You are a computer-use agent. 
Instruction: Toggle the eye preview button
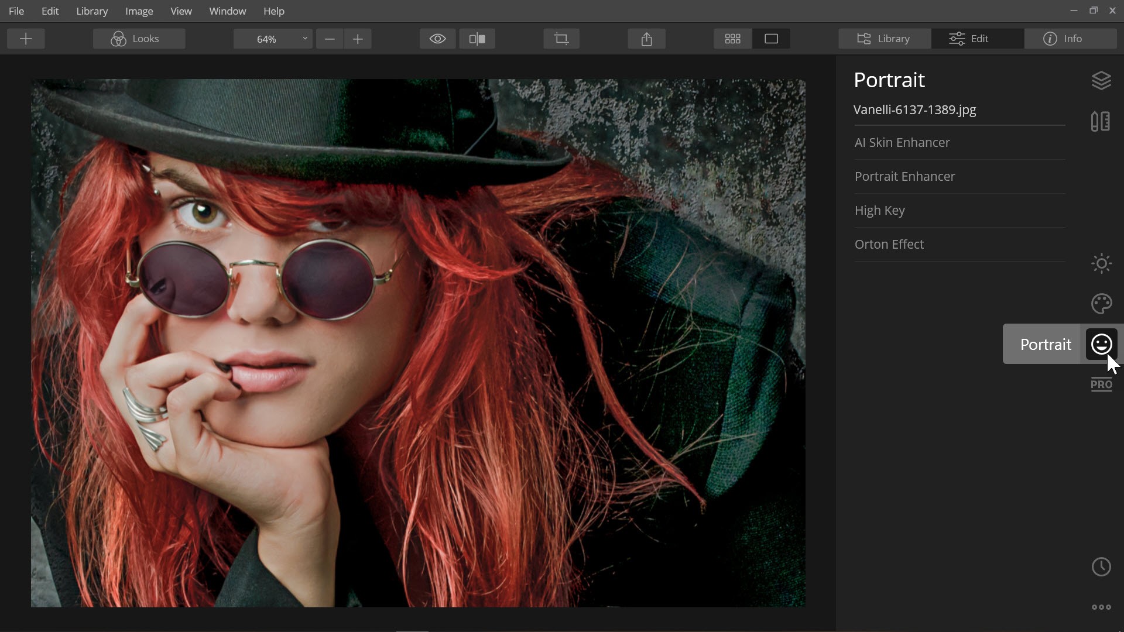coord(437,39)
